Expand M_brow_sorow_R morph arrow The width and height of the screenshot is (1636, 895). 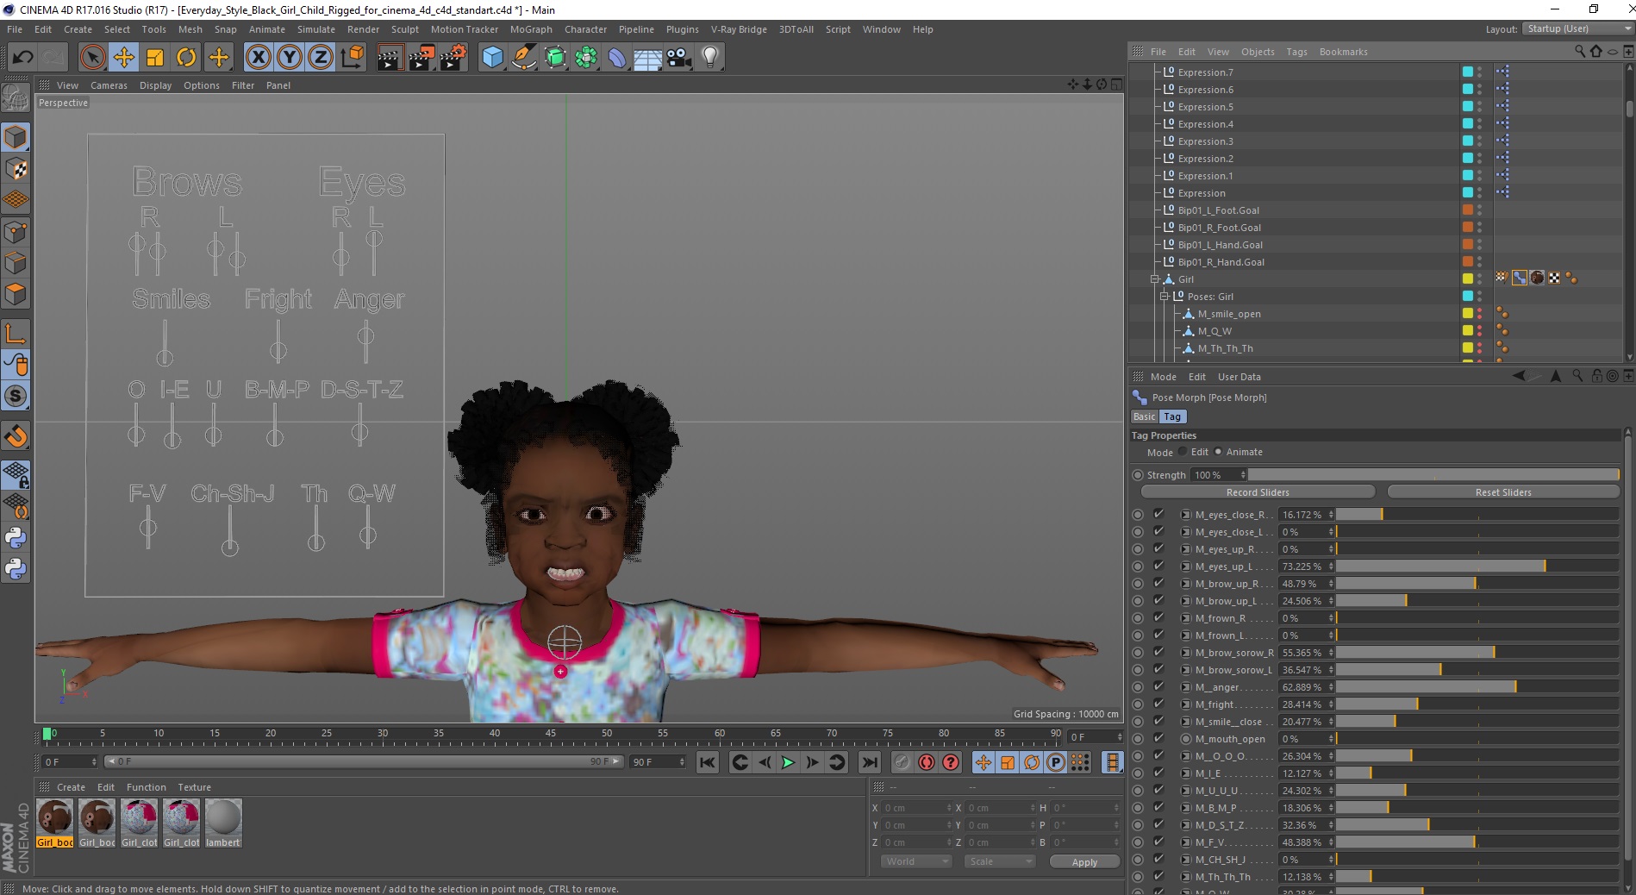tap(1186, 653)
